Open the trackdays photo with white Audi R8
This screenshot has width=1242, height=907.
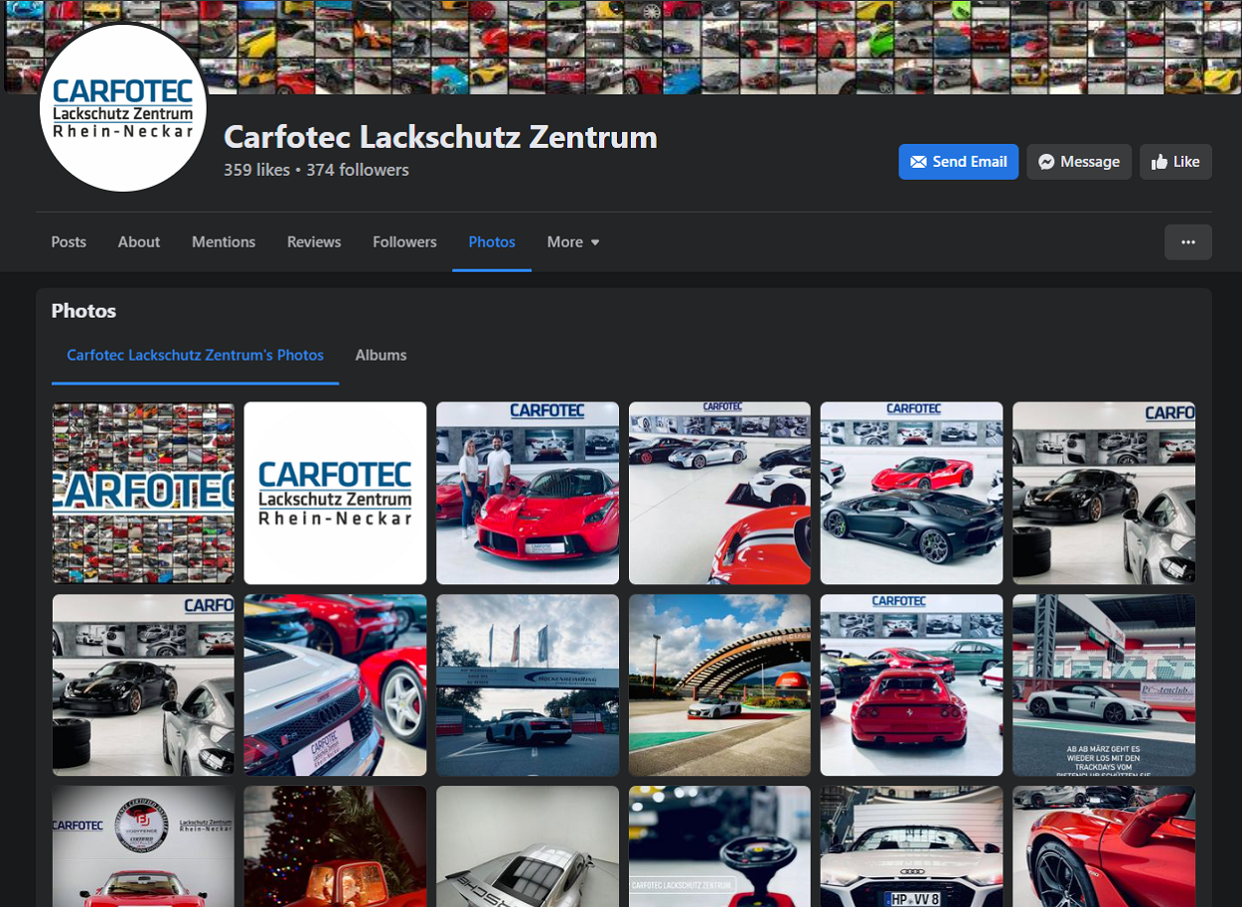(1104, 684)
